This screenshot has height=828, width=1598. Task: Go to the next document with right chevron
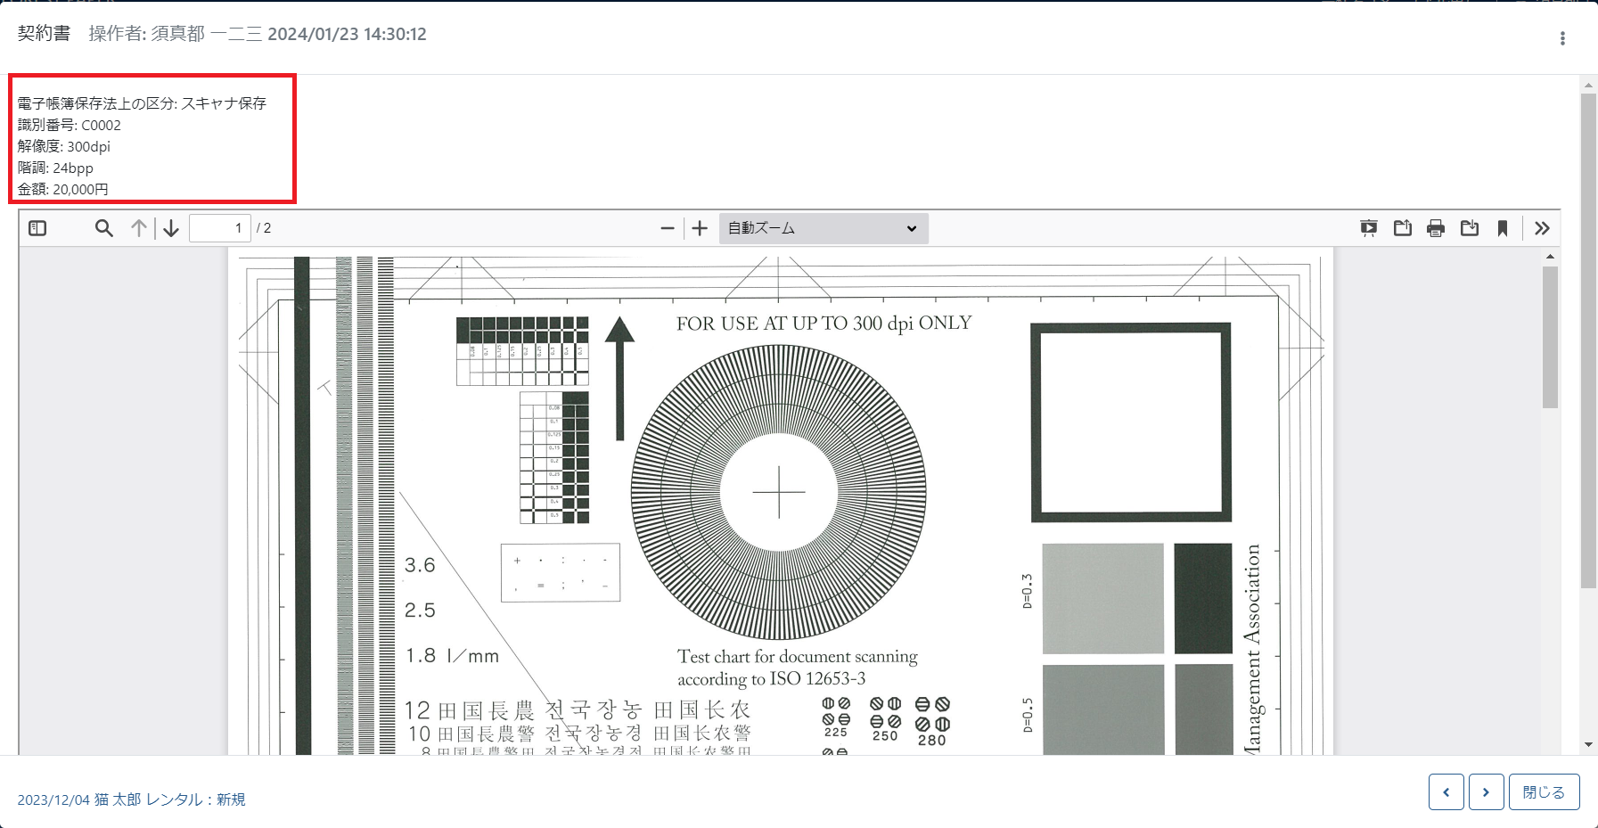pyautogui.click(x=1486, y=791)
